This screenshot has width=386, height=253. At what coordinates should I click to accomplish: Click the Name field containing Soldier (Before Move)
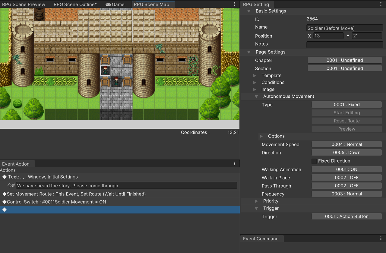[x=344, y=28]
